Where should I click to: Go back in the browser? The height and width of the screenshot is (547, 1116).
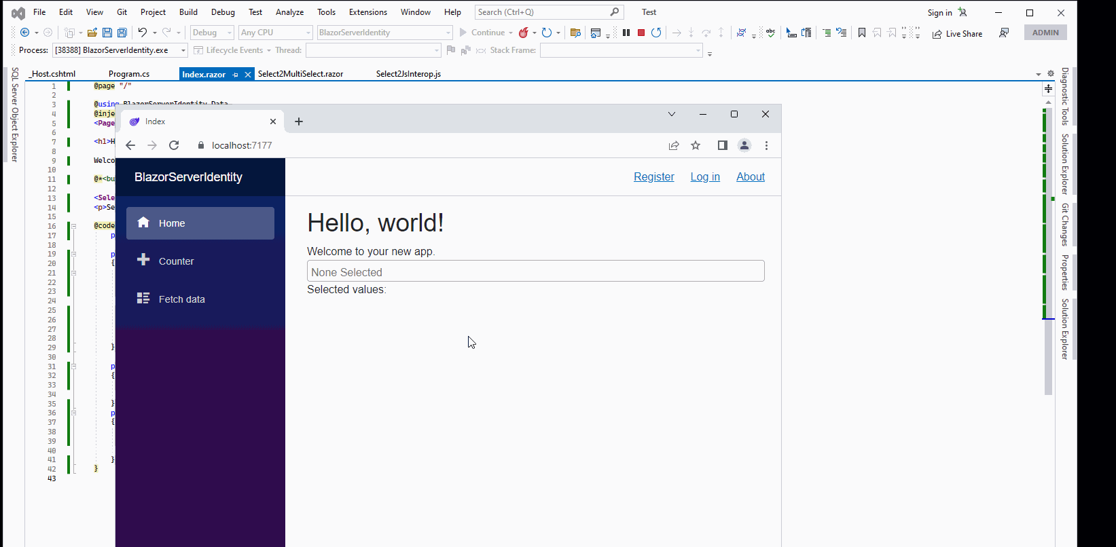130,145
